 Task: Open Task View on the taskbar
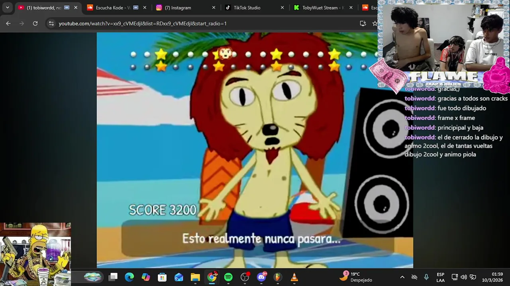[113, 277]
